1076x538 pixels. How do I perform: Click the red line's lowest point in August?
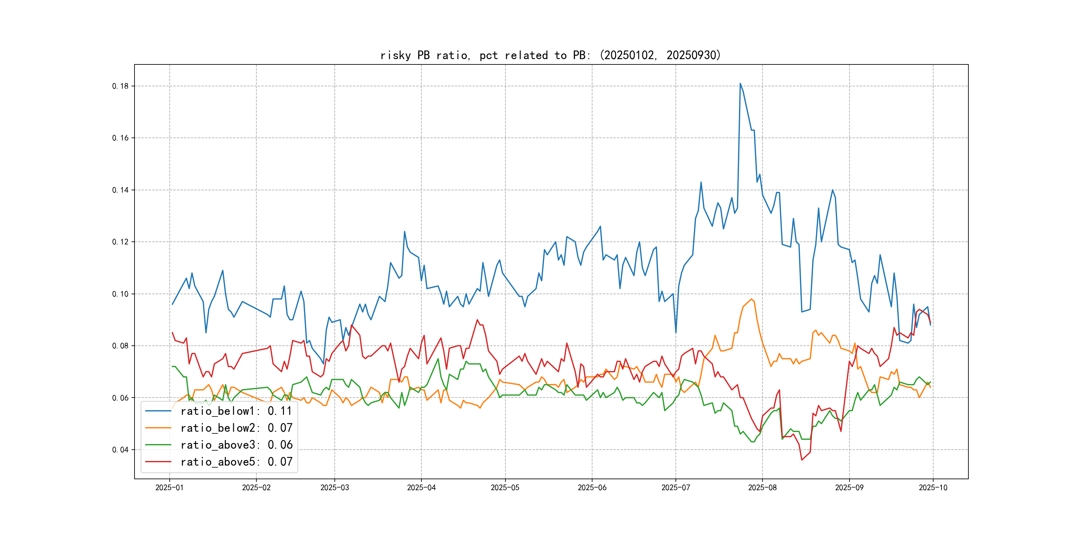coord(802,460)
